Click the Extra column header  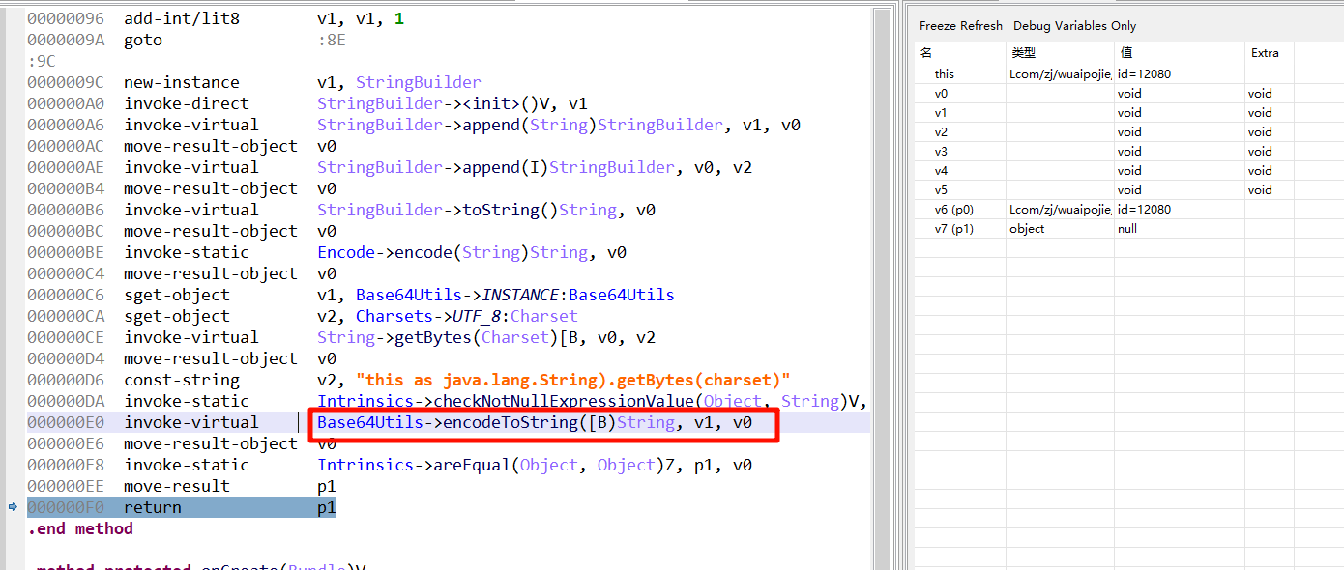[1265, 53]
